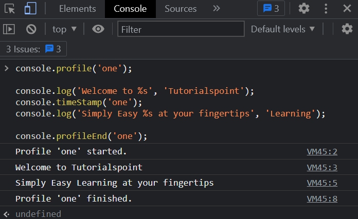Select the Console tab
358x219 pixels.
[130, 9]
